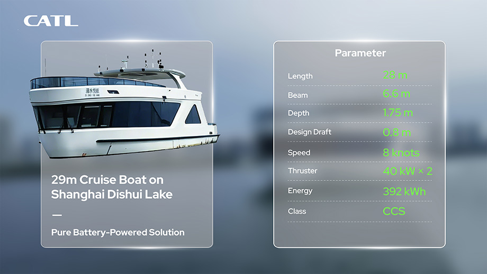Viewport: 487px width, 274px height.
Task: Select the Speed row label
Action: pyautogui.click(x=299, y=153)
